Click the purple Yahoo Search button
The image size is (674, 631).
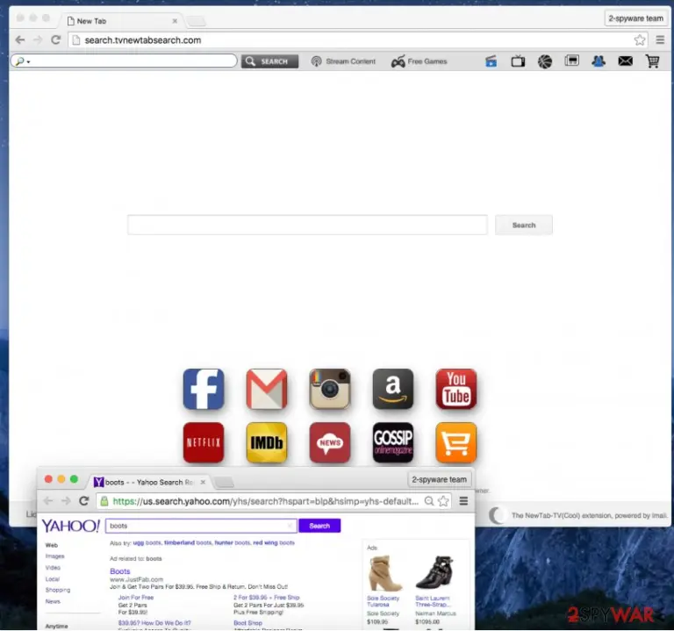point(319,526)
